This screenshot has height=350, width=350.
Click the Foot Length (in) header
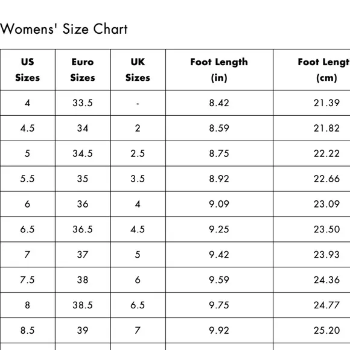point(219,69)
